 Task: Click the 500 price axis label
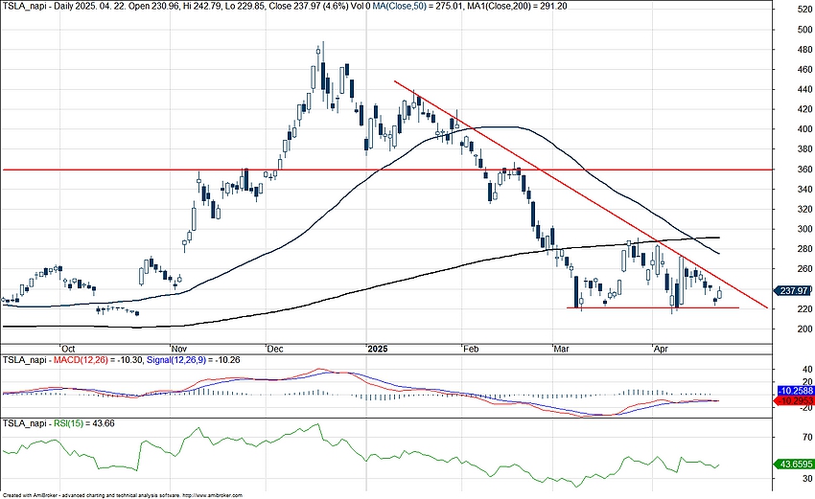[804, 30]
